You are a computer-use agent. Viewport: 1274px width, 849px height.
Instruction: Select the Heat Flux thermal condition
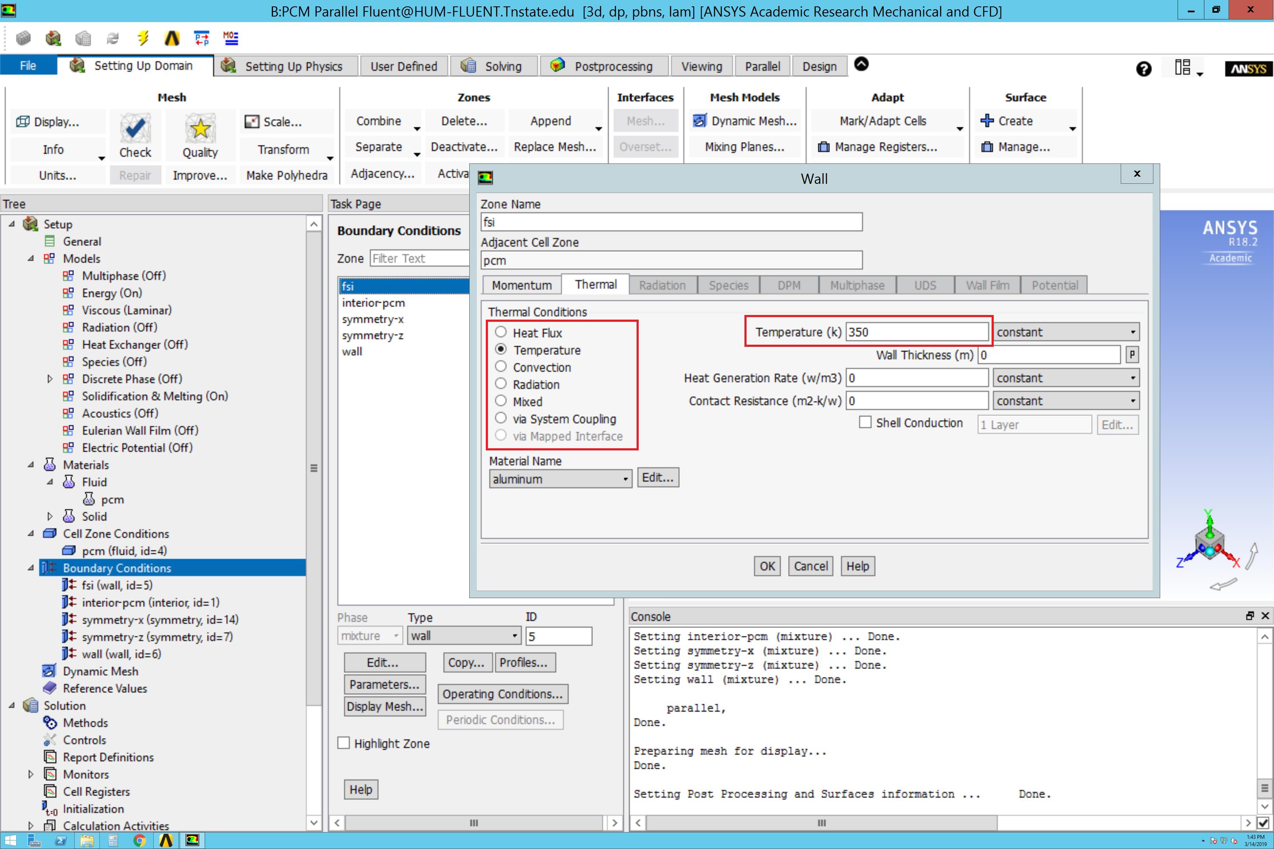point(501,332)
